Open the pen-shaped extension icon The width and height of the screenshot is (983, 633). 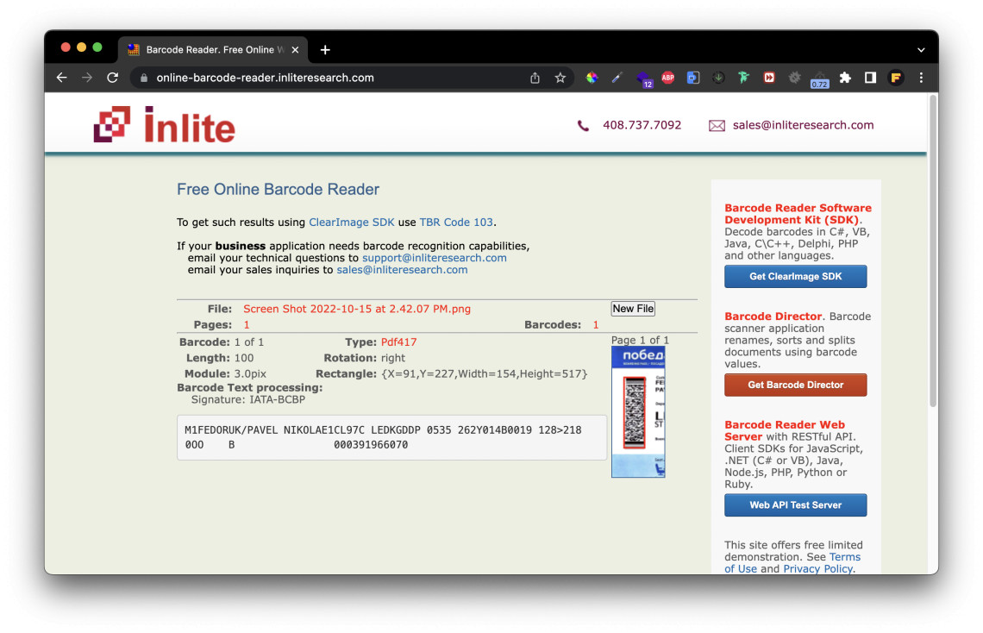617,78
